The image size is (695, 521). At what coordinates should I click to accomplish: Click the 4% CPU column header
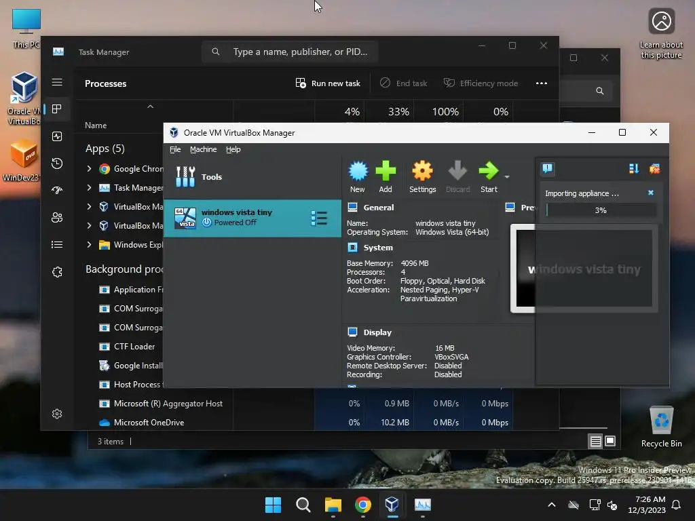point(352,112)
